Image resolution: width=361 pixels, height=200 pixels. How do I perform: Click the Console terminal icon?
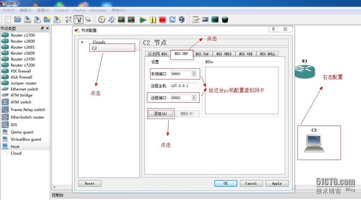(x=131, y=20)
